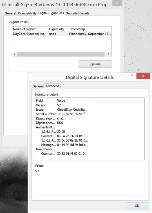Click the Digest alg... column header
The image size is (152, 213).
point(58,29)
